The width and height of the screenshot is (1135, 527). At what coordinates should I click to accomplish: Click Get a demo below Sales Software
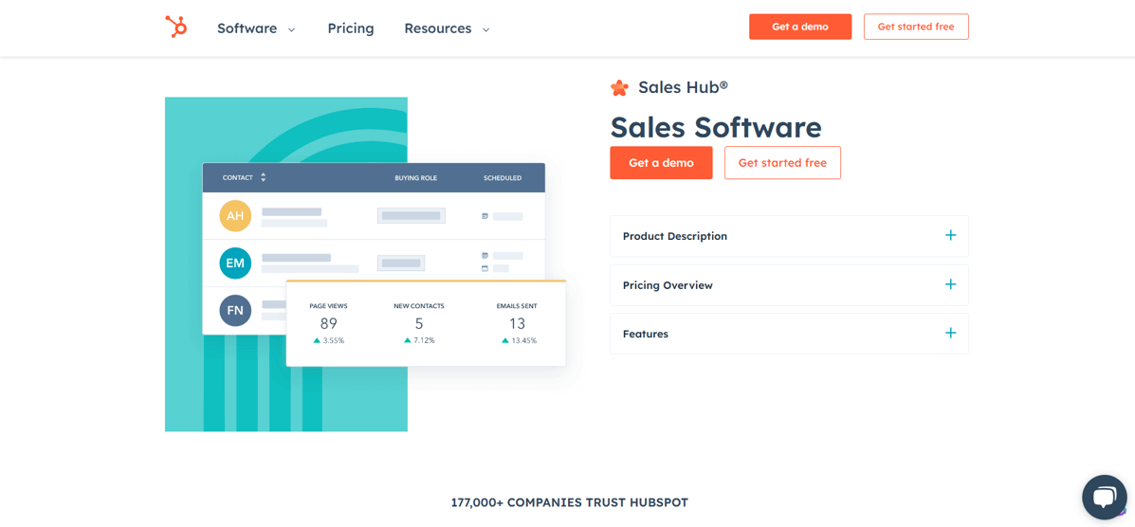(x=661, y=163)
